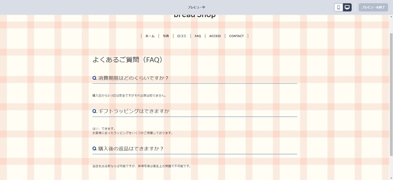The width and height of the screenshot is (393, 180).
Task: Open the ACCESS menu item
Action: point(215,36)
